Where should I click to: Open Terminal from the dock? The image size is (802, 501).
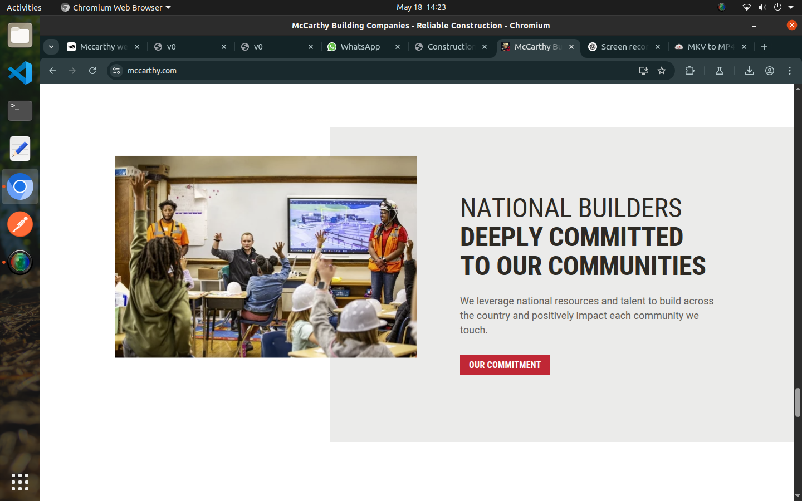(x=20, y=111)
